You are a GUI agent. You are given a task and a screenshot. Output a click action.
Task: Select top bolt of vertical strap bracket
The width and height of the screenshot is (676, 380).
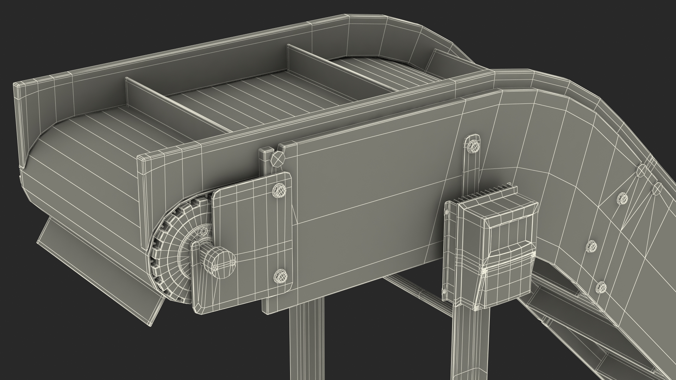[473, 146]
